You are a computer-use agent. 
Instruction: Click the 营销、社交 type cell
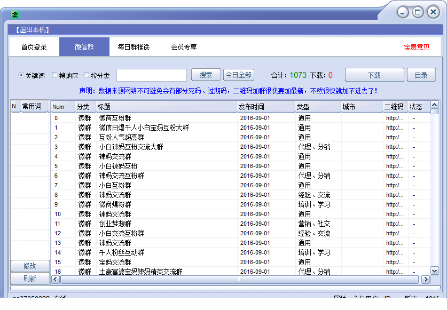(314, 224)
